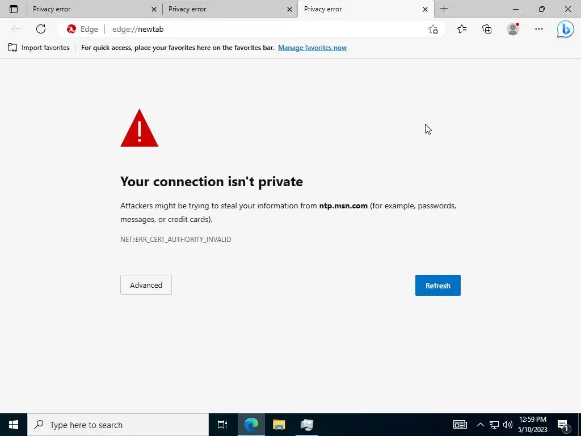Open the monitor app icon on taskbar

(x=307, y=425)
